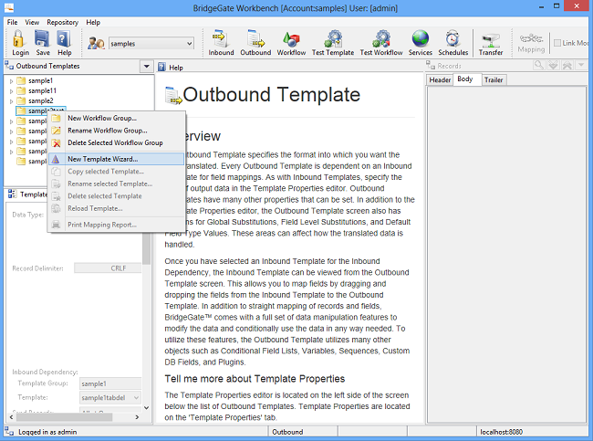
Task: Click the Records panel header icon
Action: click(x=431, y=66)
